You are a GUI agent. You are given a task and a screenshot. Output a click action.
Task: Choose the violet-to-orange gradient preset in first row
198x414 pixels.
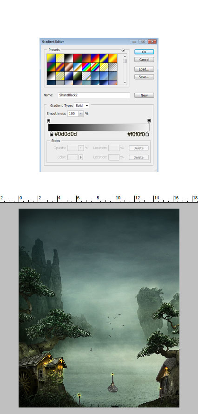(x=86, y=58)
